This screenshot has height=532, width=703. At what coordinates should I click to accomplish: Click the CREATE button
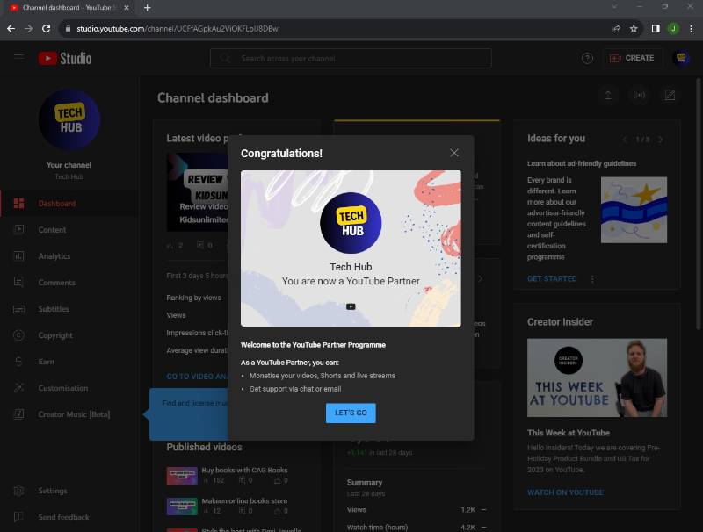[x=632, y=58]
